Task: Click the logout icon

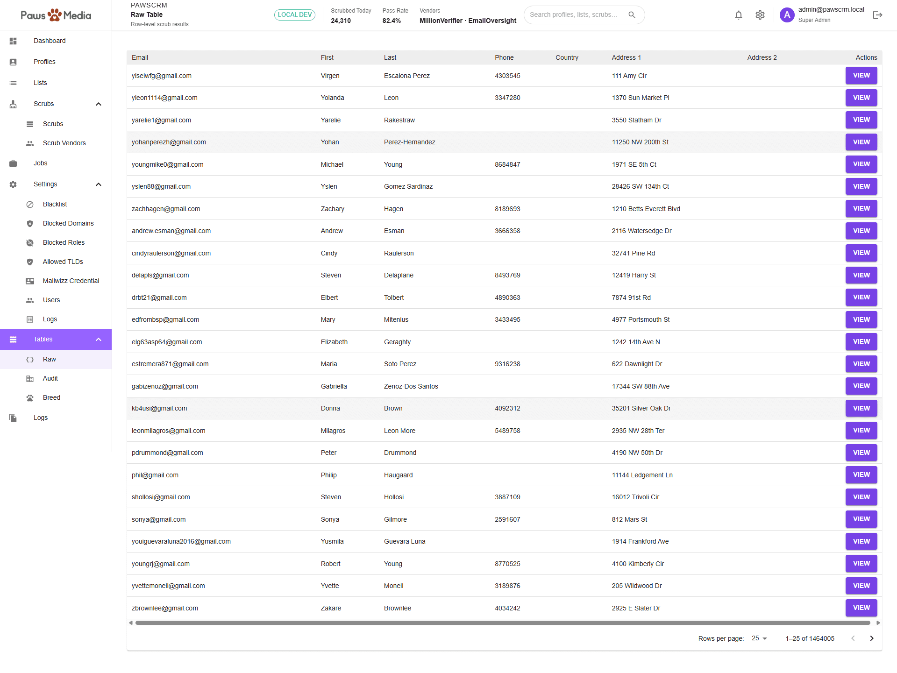Action: point(877,15)
